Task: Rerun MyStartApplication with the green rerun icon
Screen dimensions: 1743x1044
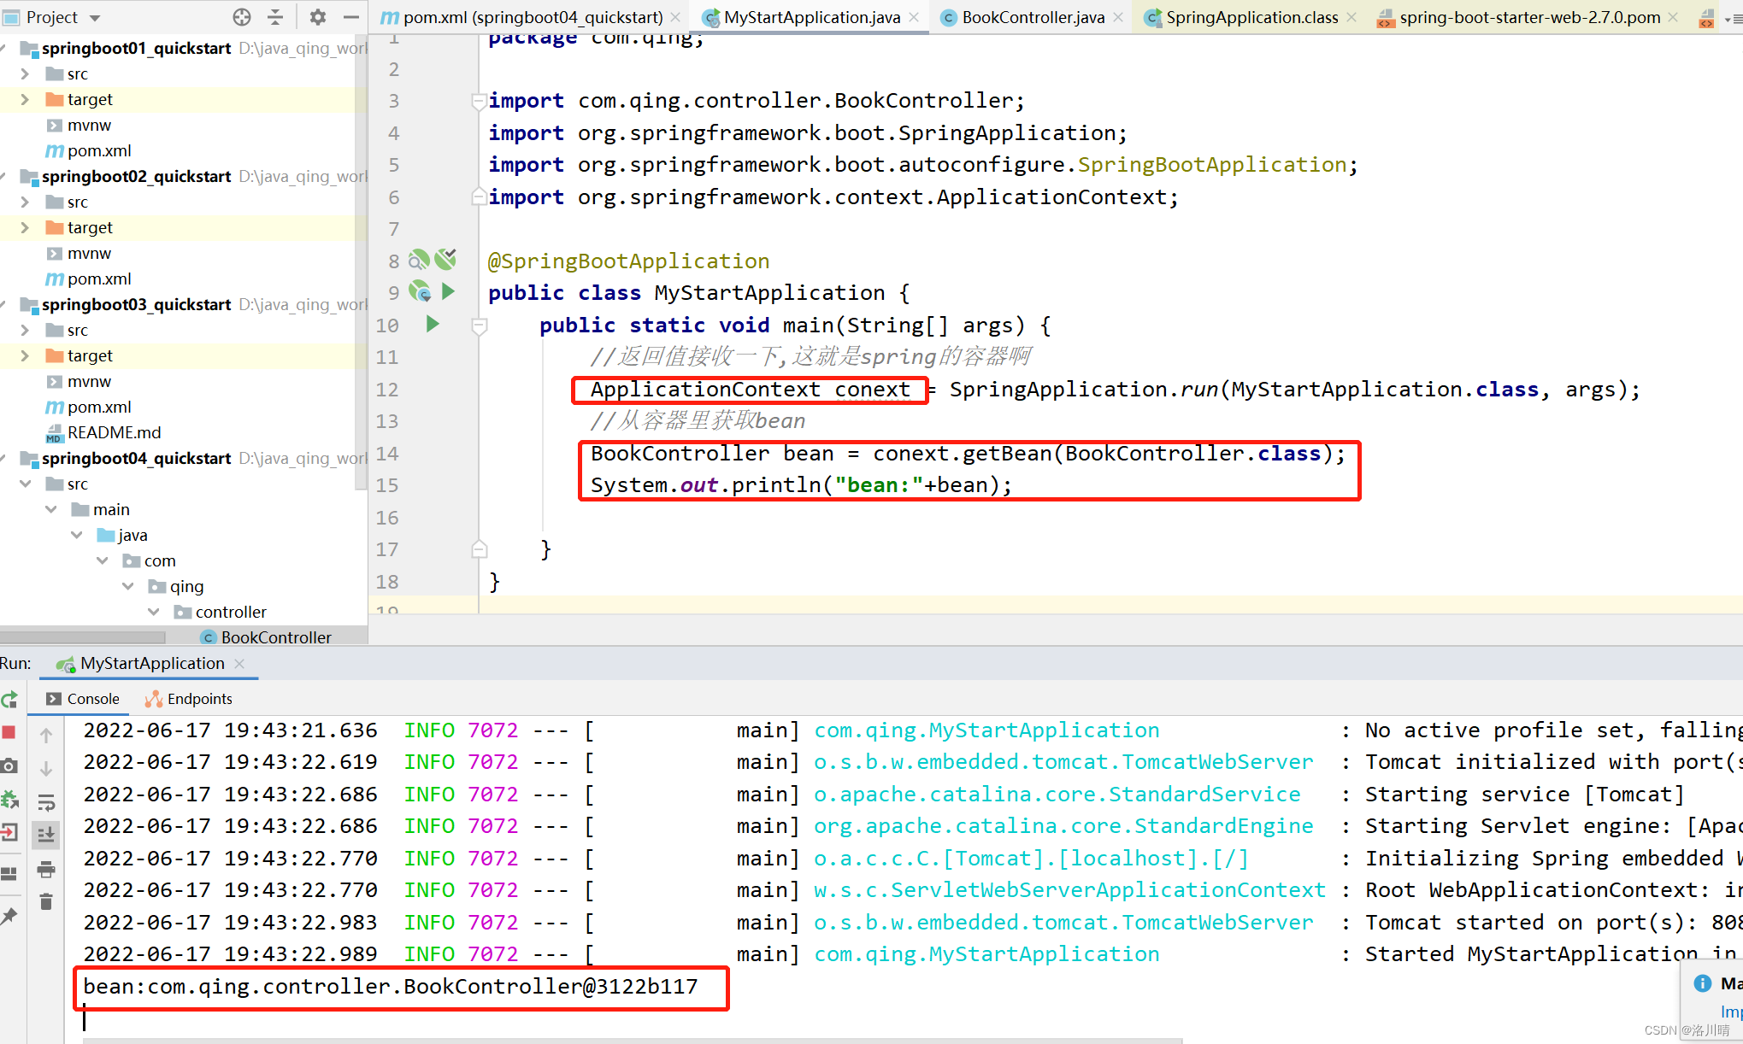Action: 9,700
